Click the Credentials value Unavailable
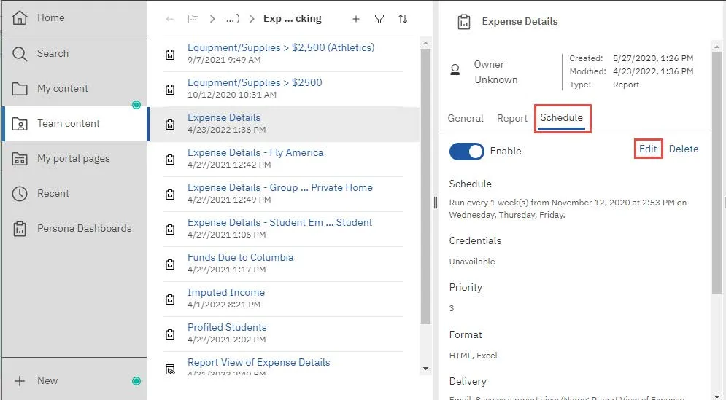This screenshot has width=726, height=400. (472, 262)
